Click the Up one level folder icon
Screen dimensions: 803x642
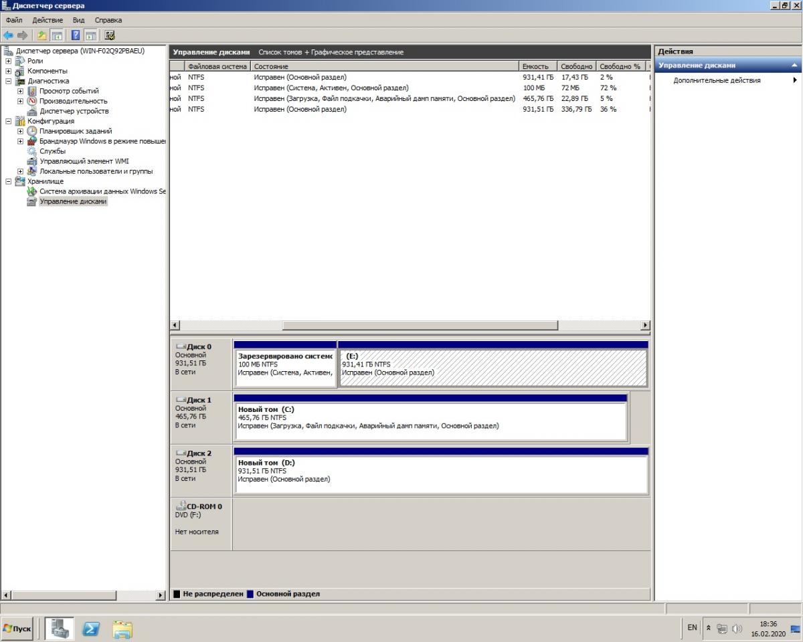42,35
